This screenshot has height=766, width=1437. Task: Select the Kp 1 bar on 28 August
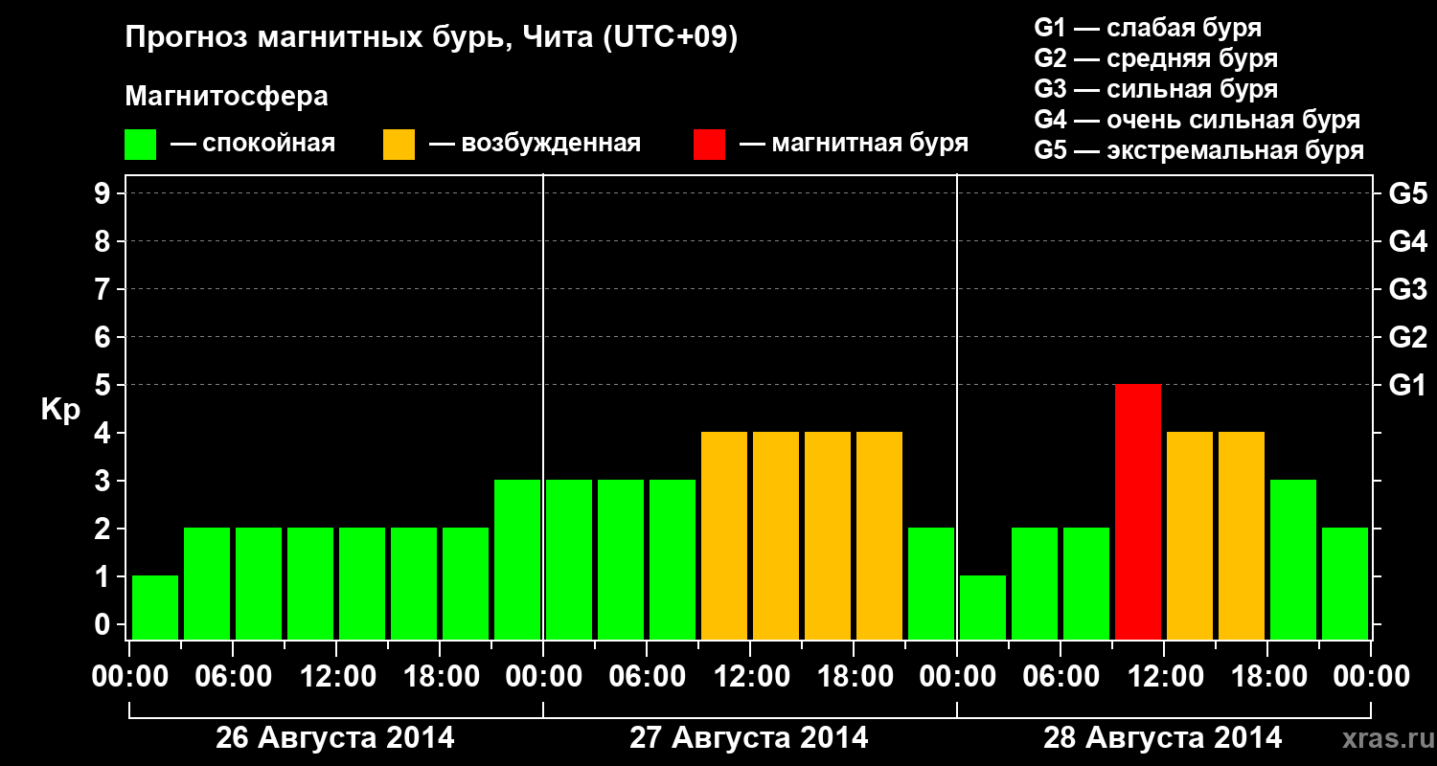[983, 607]
